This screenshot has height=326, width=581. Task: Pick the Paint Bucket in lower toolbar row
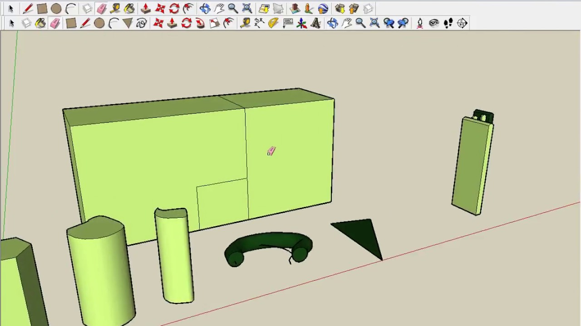pyautogui.click(x=40, y=23)
